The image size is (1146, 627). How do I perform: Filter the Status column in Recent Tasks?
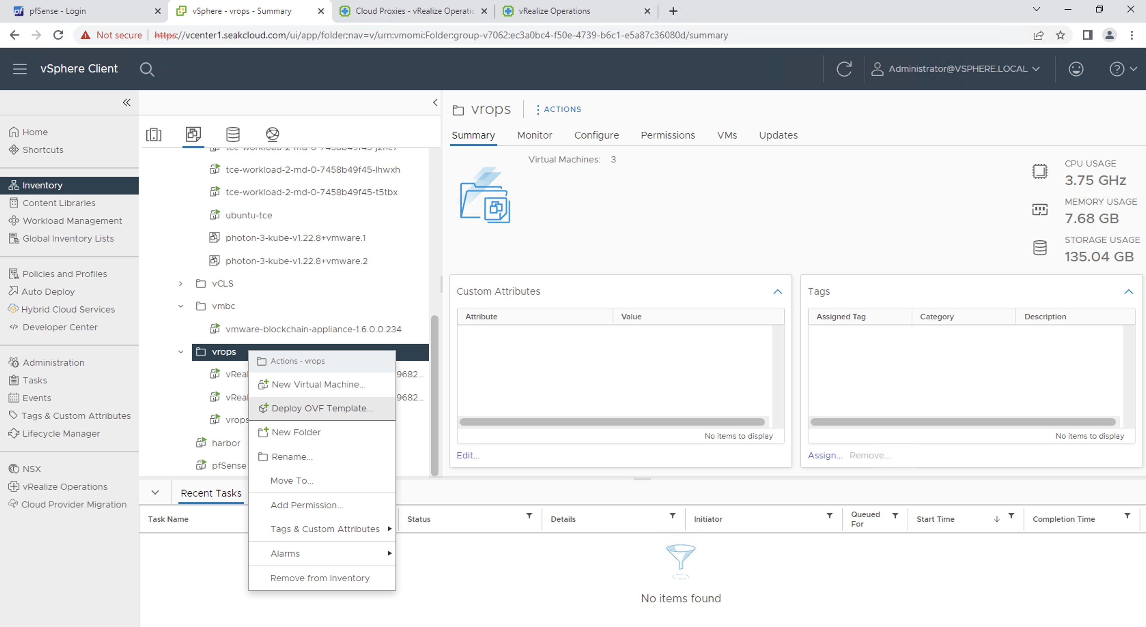(529, 515)
